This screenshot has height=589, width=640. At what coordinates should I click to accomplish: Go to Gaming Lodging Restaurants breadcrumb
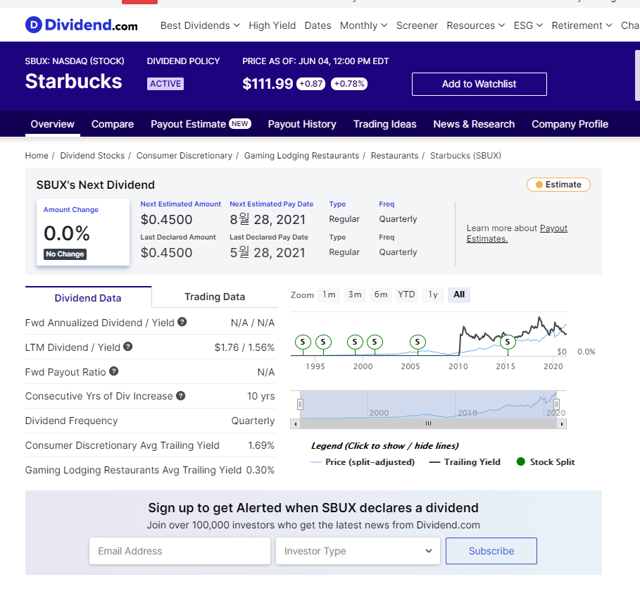301,156
